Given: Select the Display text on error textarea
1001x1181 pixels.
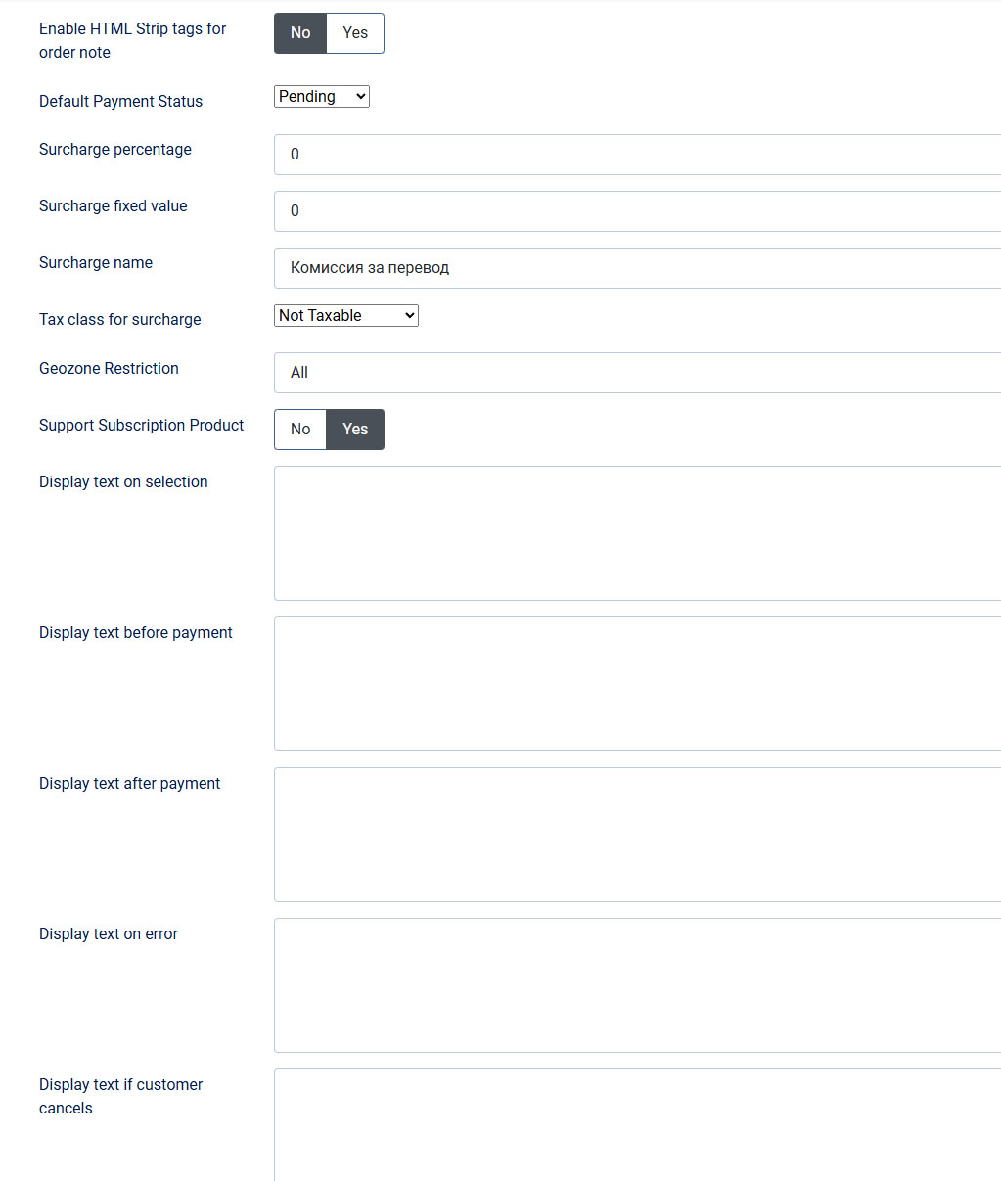Looking at the screenshot, I should tap(636, 985).
